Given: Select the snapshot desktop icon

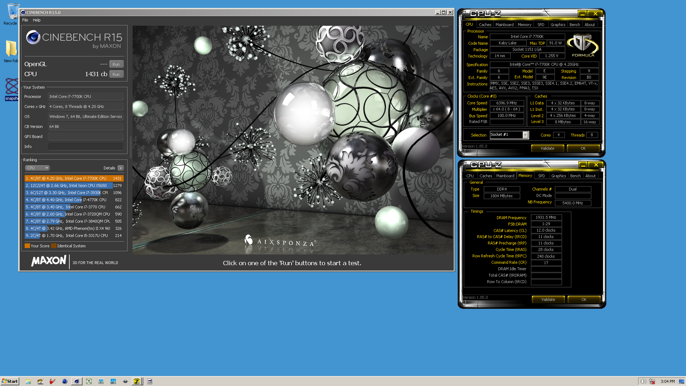Looking at the screenshot, I should click(x=11, y=89).
